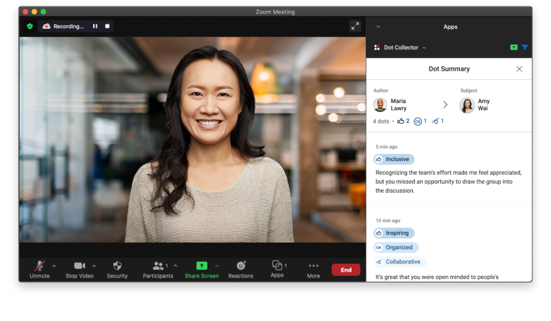Click the '5 min ago' timestamp
This screenshot has height=321, width=551.
coord(387,147)
